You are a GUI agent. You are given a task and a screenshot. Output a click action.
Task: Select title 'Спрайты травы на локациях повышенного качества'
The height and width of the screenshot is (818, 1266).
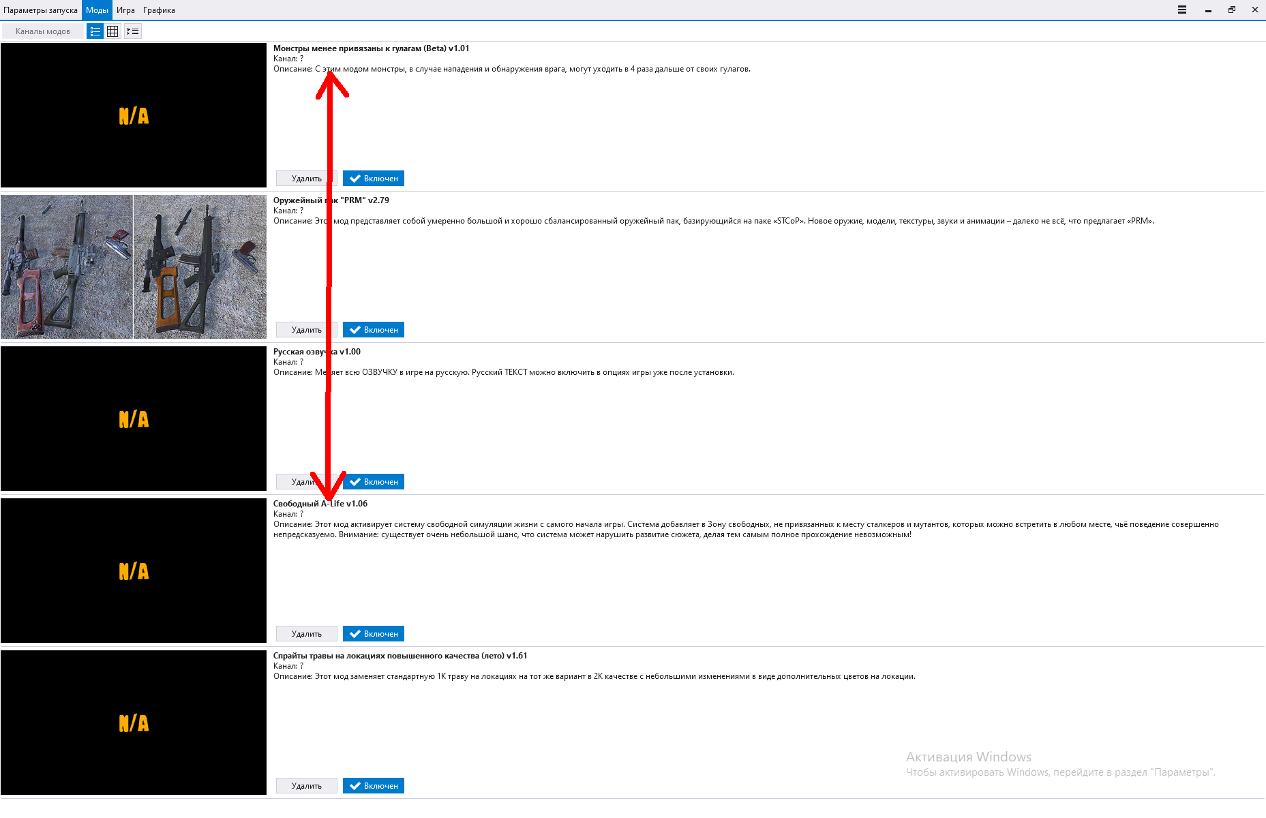pos(400,656)
